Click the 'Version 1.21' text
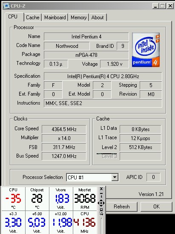Screen dimensions: 175x234 [x=151, y=194]
